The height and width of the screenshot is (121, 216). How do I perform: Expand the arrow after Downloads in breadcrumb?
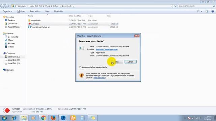click(x=73, y=6)
